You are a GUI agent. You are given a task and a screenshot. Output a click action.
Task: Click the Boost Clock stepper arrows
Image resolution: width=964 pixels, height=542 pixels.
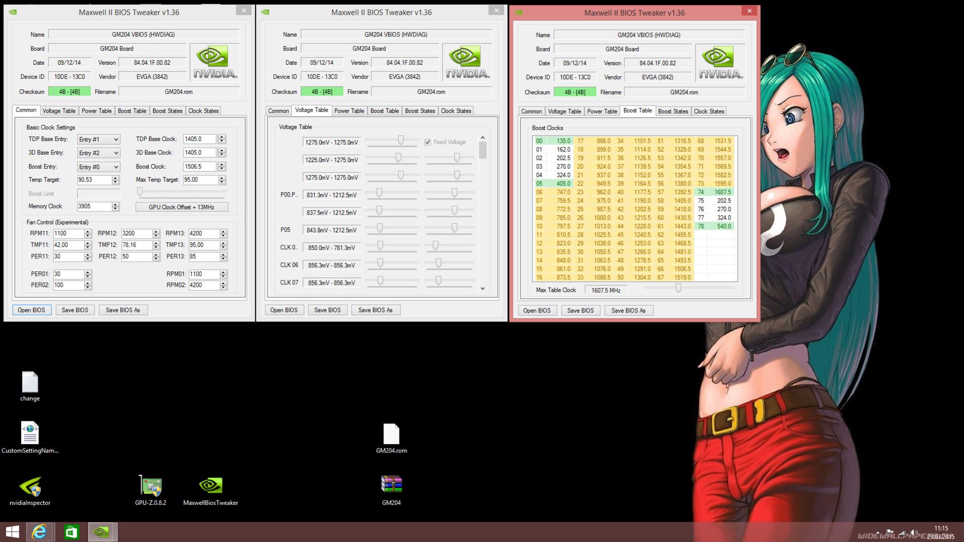(222, 167)
